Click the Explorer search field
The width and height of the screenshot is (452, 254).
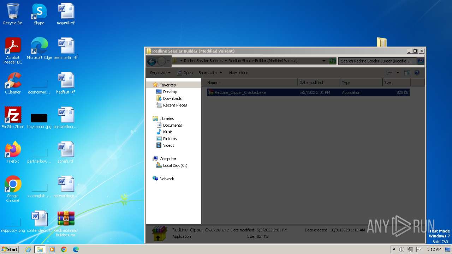pyautogui.click(x=377, y=61)
